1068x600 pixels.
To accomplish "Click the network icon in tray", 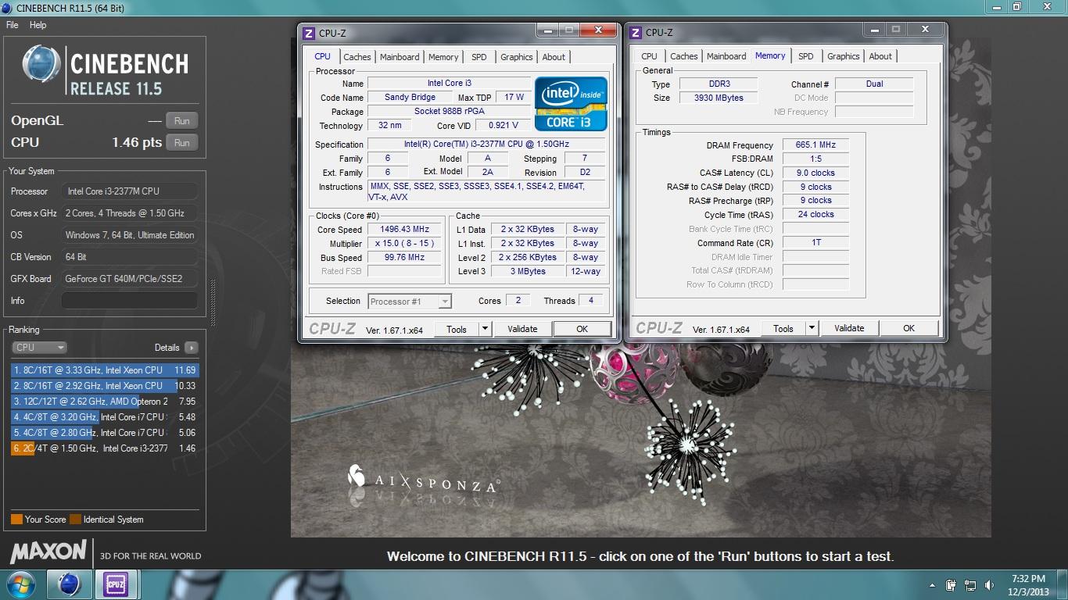I will point(972,585).
